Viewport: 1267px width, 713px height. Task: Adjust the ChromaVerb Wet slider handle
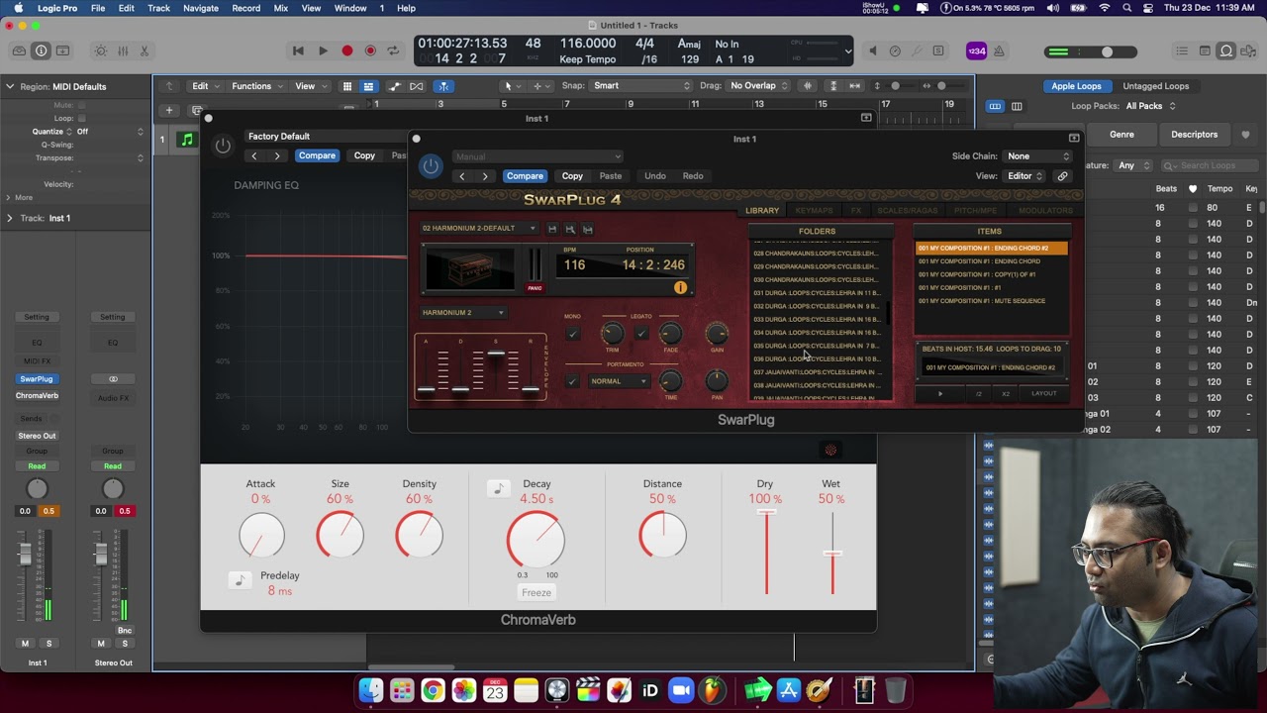coord(832,554)
